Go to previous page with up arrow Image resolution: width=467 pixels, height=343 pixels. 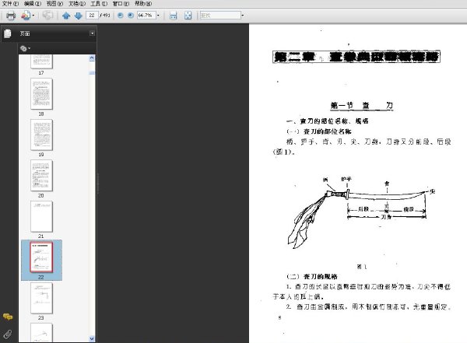tap(66, 16)
